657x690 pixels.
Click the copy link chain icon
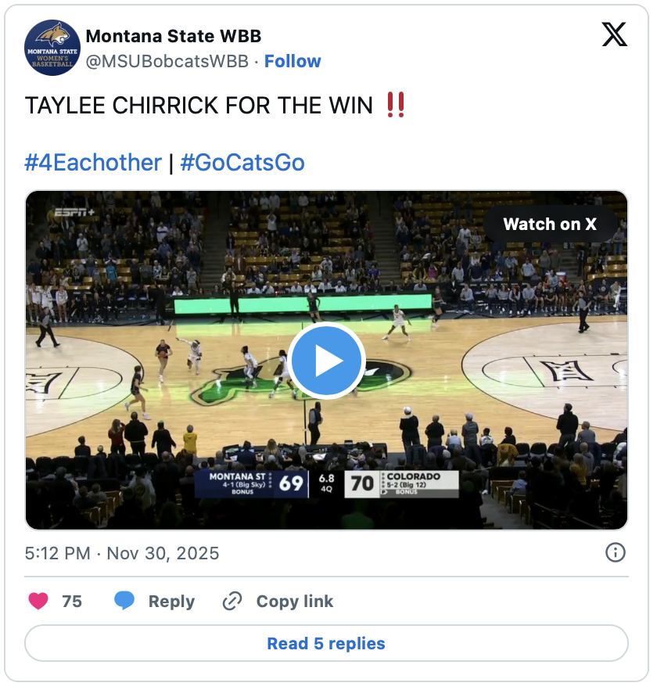pos(232,601)
